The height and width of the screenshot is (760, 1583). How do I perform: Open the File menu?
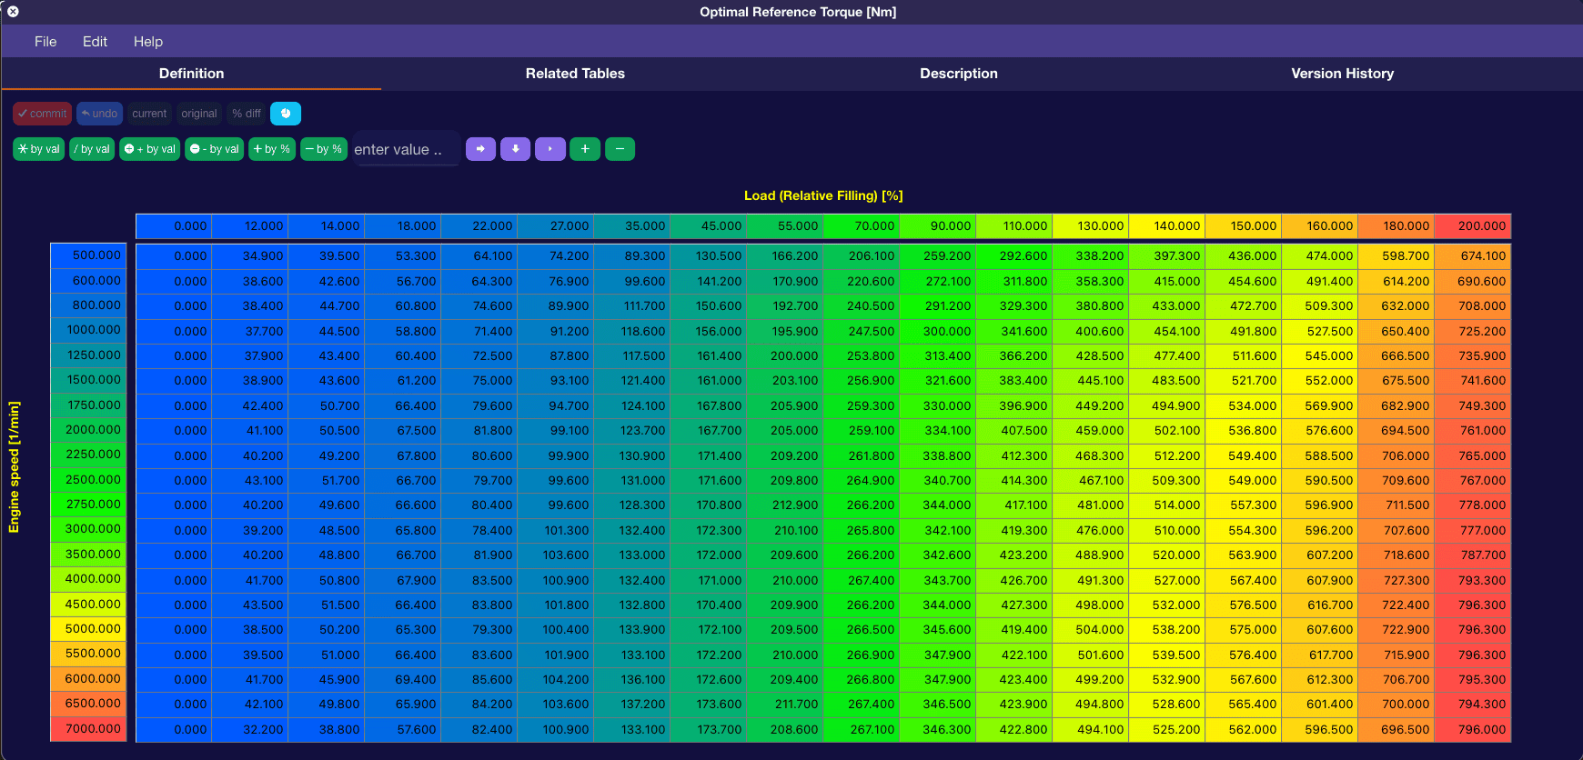click(45, 42)
